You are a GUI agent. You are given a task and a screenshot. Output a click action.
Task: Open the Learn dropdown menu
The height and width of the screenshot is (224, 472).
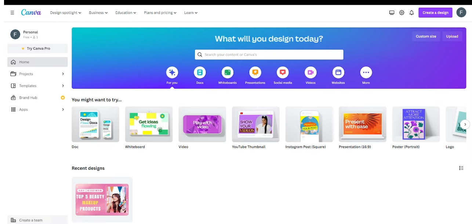click(x=190, y=12)
